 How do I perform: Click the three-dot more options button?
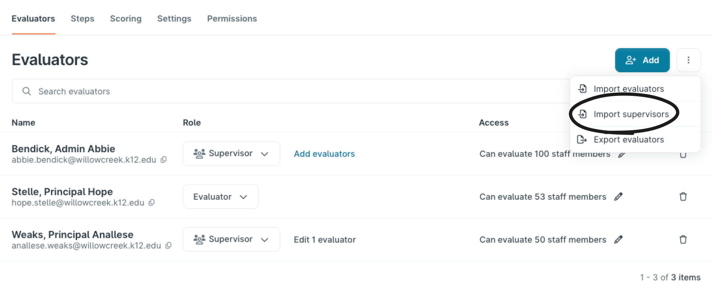(688, 60)
